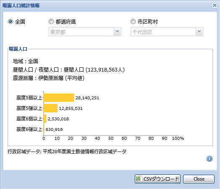220x189 pixels.
Task: Click the blue info icon
Action: tap(210, 159)
